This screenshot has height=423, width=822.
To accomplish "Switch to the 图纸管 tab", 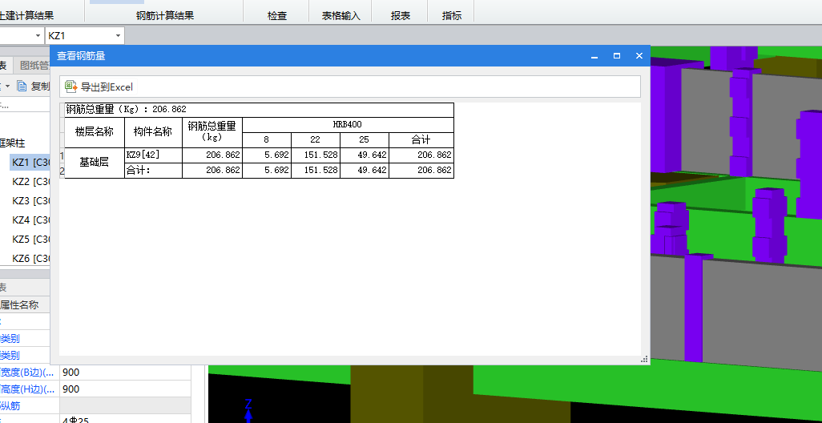I will tap(33, 66).
